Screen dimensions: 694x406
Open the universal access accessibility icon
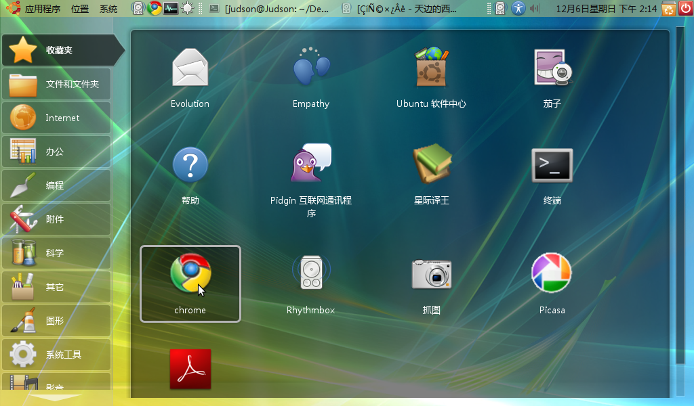coord(518,8)
